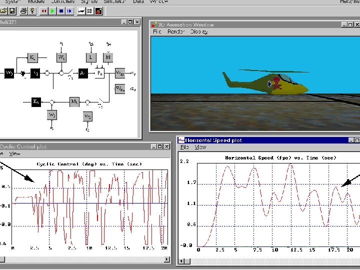This screenshot has width=360, height=270.
Task: Click the Save disk toolbar icon
Action: 11,10
